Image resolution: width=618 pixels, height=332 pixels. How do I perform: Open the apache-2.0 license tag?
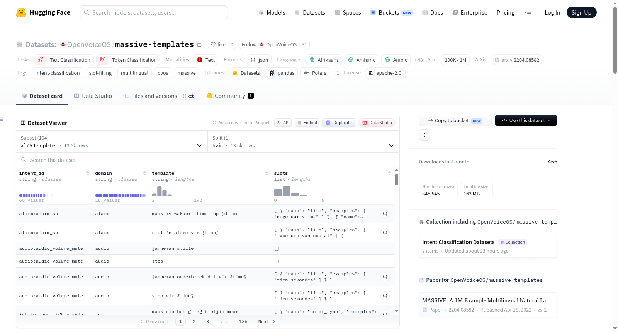point(385,73)
